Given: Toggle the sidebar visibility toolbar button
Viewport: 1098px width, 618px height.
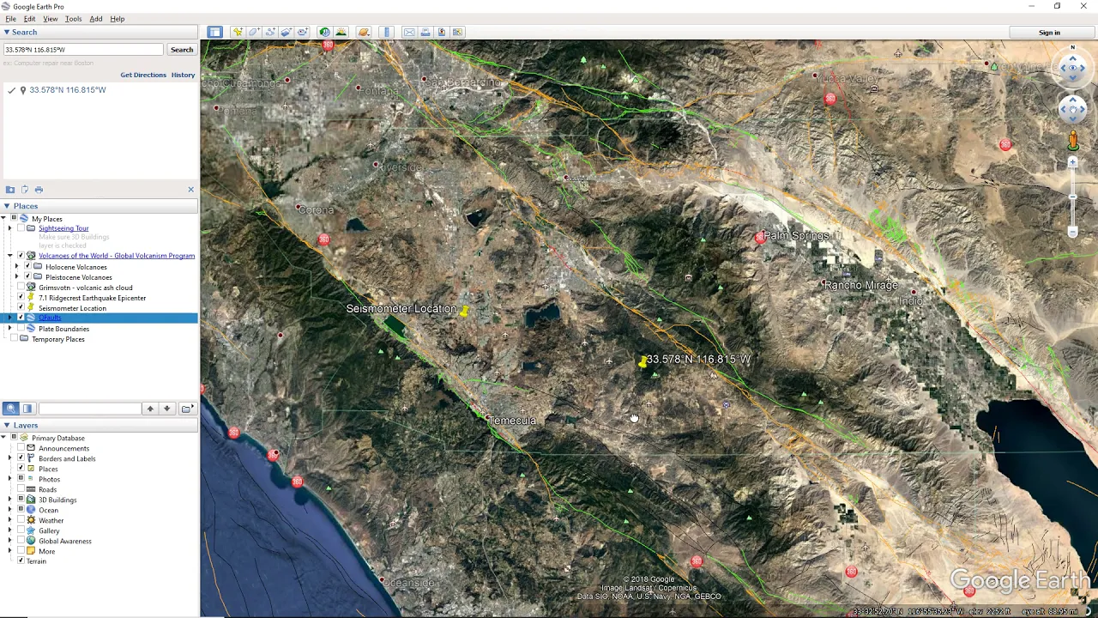Looking at the screenshot, I should [x=214, y=32].
